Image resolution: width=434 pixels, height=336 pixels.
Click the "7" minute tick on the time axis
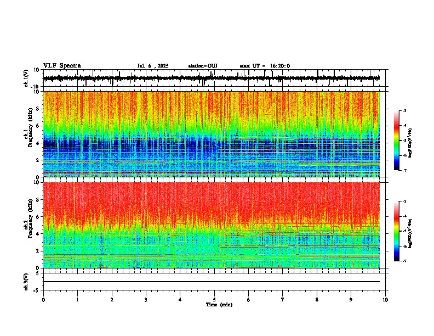click(283, 300)
